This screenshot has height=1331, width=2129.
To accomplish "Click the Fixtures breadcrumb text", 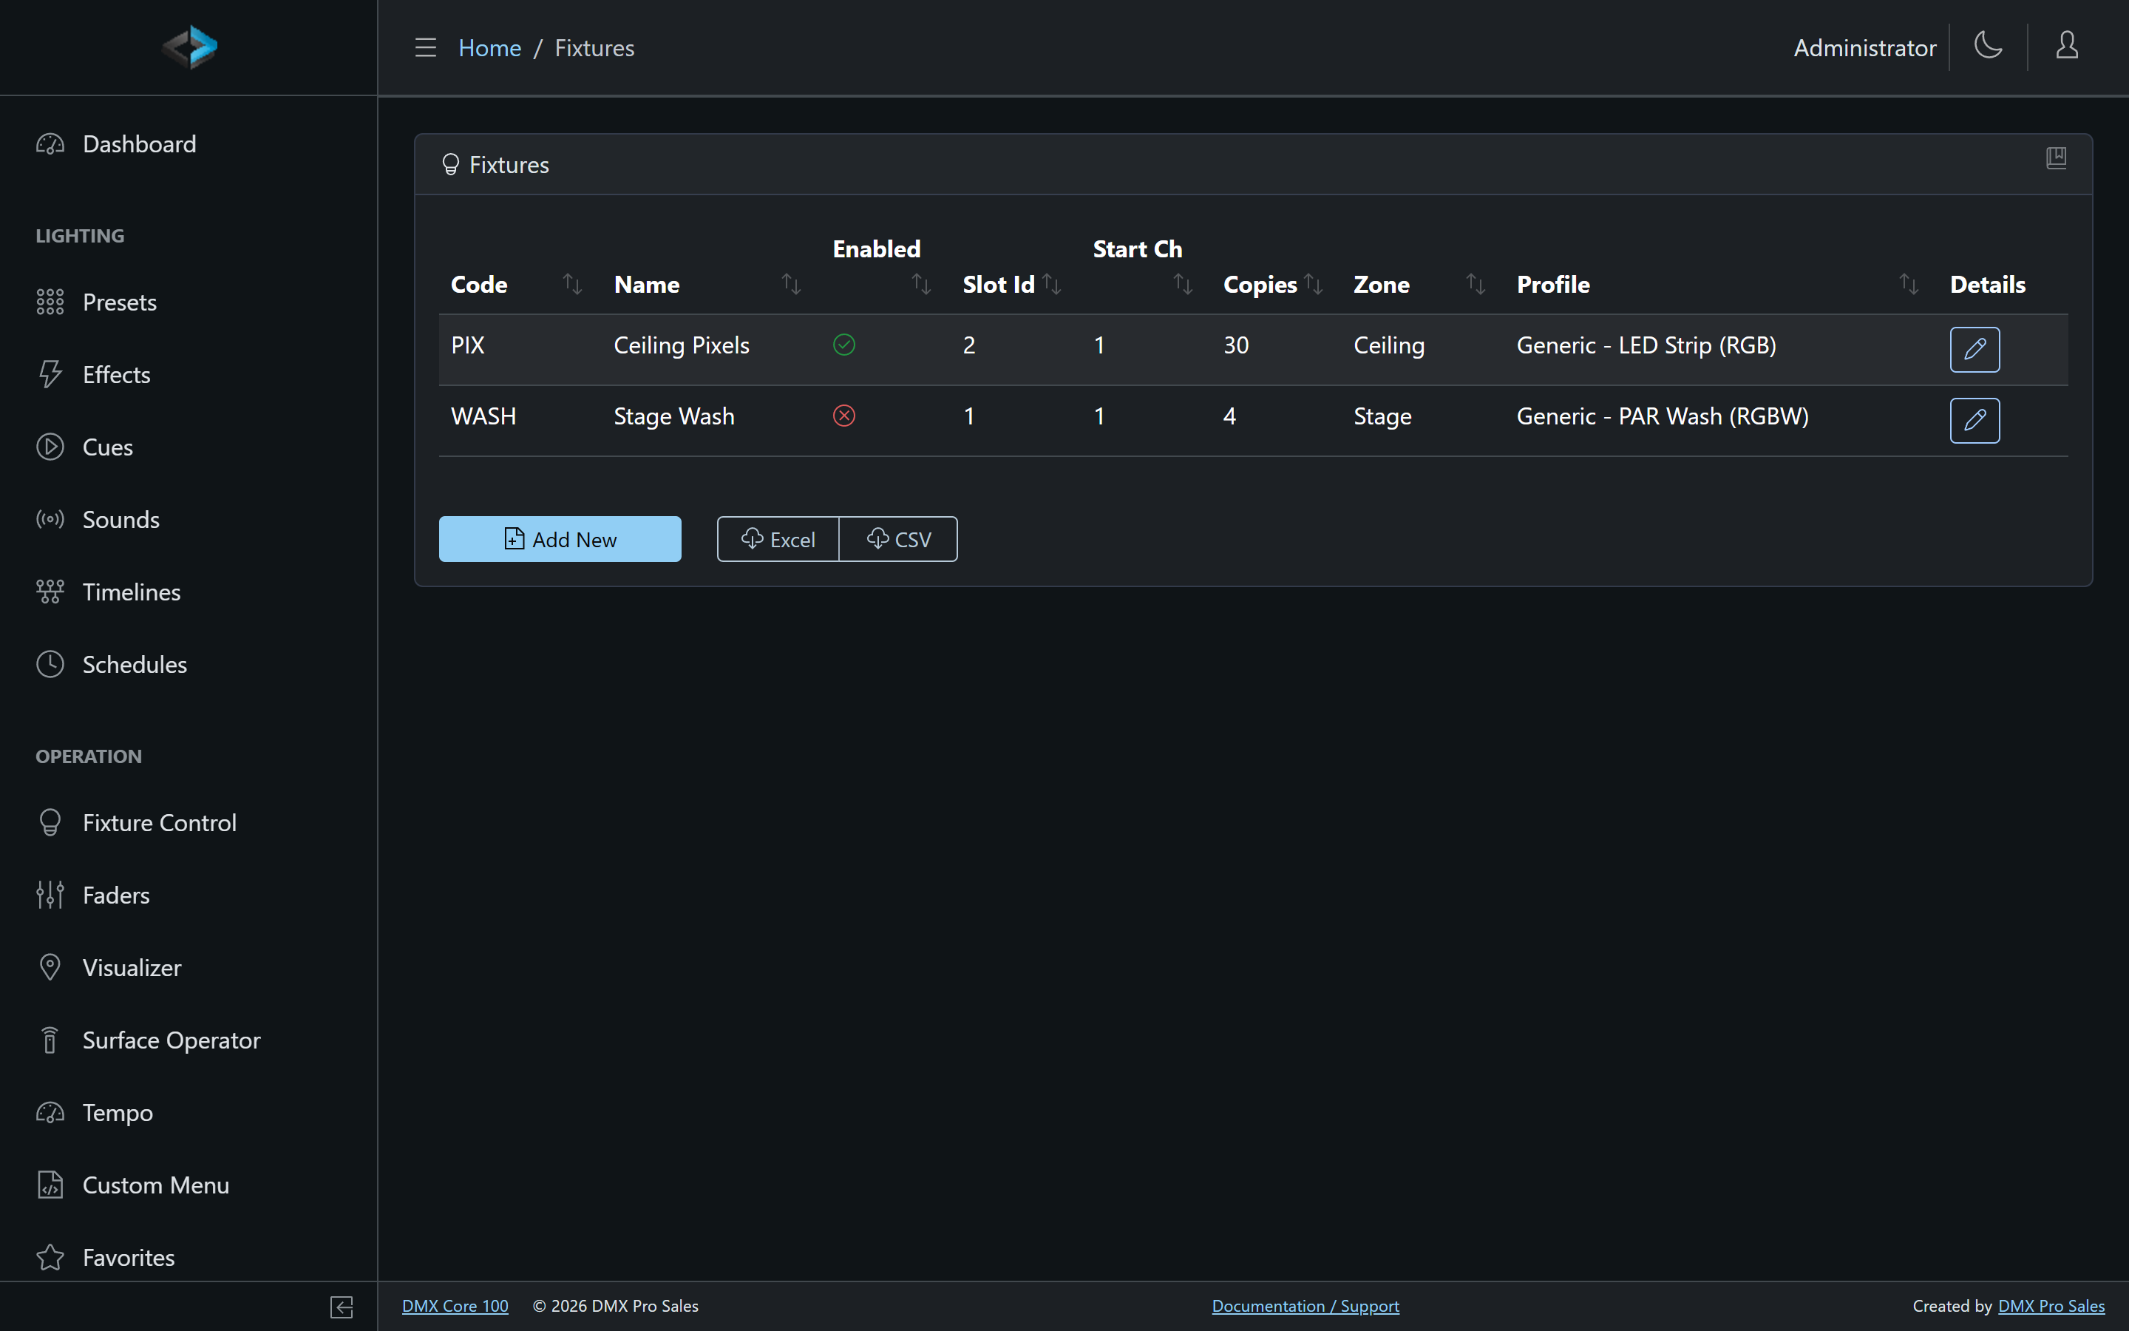I will [x=594, y=47].
